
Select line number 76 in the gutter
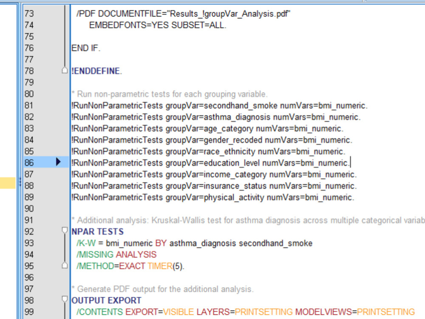(x=29, y=48)
